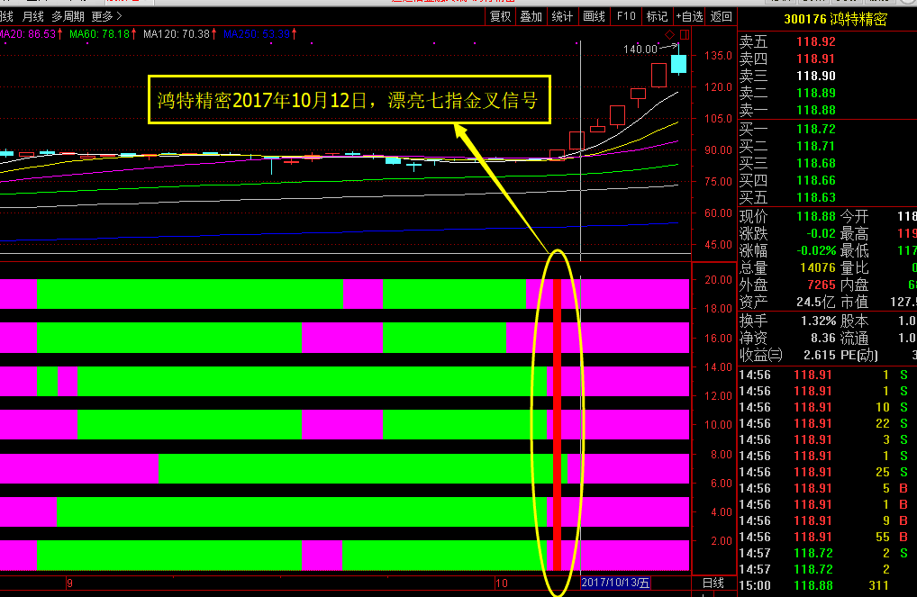
Task: Click the stock title 300176 鸿特精密
Action: click(x=835, y=19)
